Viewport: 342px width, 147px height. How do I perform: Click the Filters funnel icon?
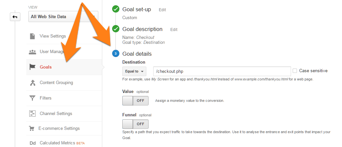pos(32,98)
